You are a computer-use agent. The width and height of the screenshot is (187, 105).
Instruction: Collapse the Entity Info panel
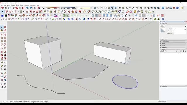161,24
